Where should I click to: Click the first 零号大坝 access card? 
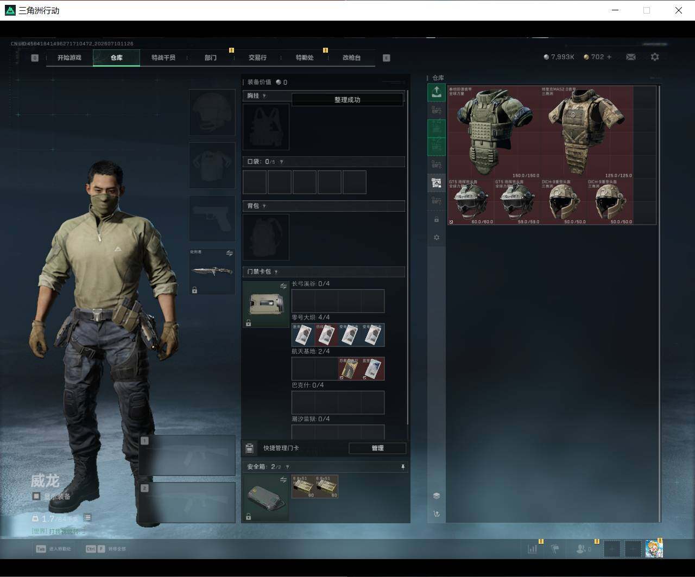303,335
